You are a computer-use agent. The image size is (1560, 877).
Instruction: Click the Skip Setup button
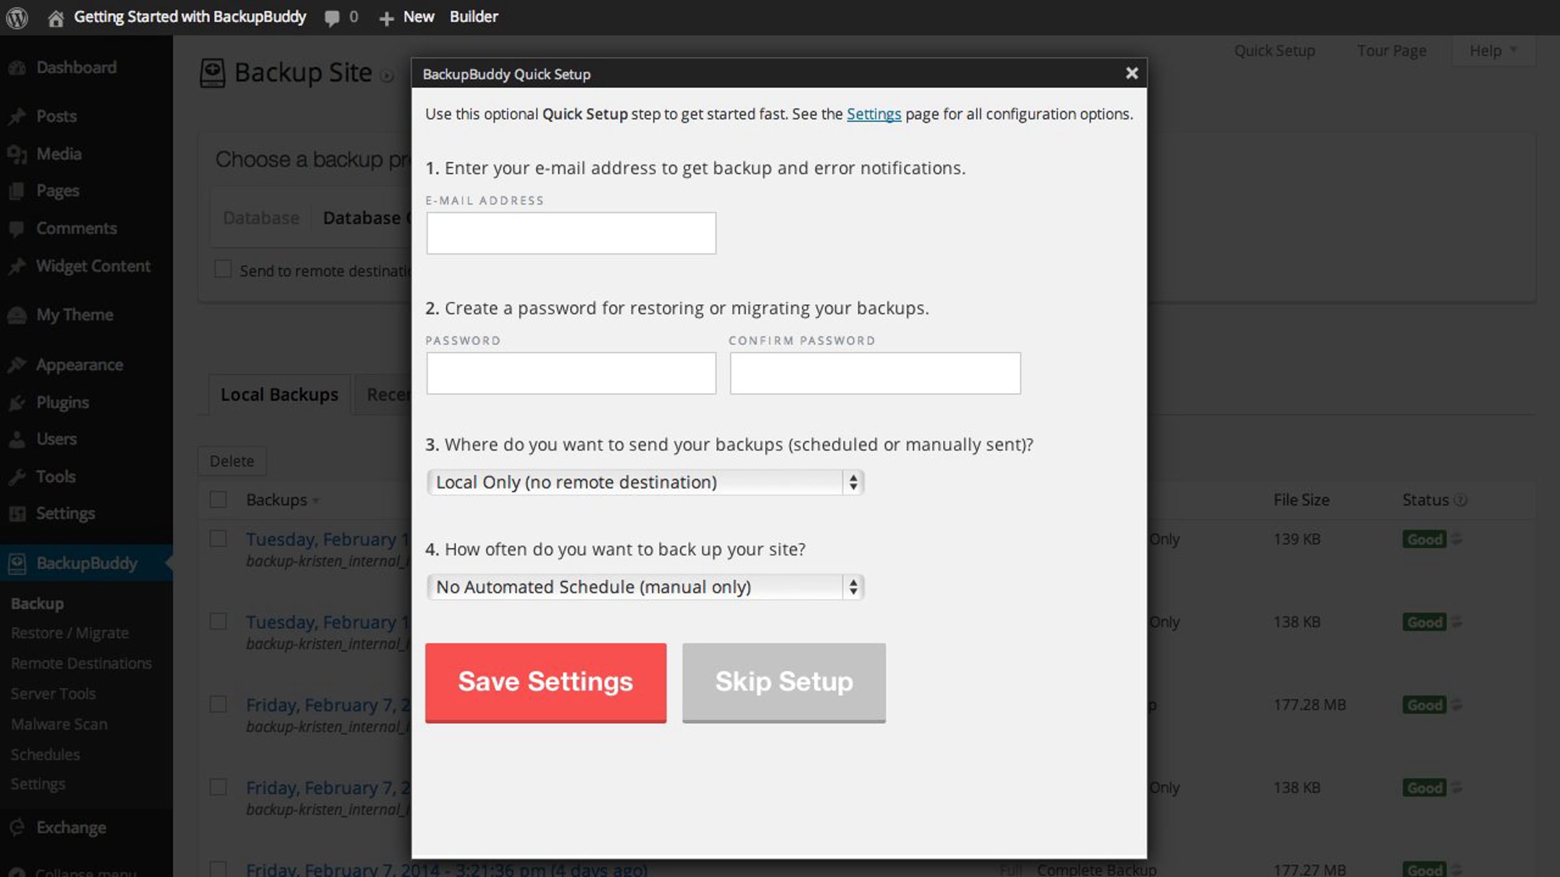point(784,682)
